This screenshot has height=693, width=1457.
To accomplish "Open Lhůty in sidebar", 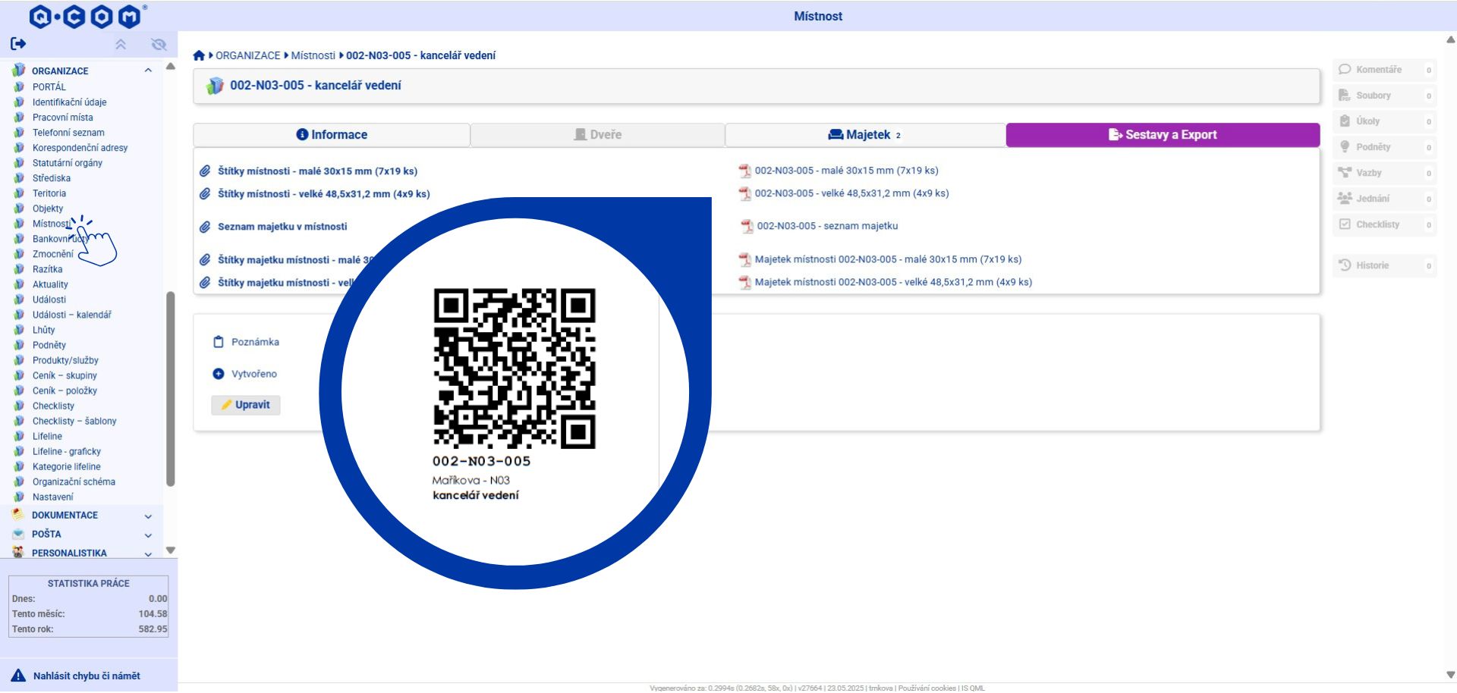I will 43,330.
